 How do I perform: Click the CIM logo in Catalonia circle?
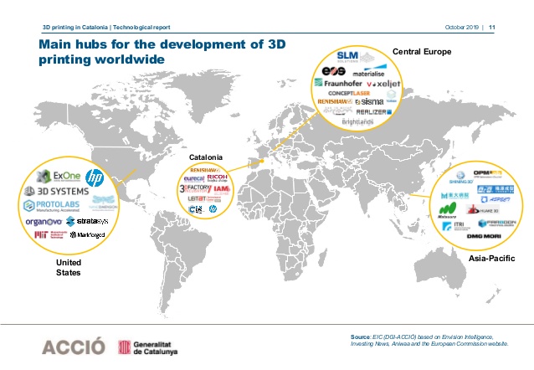tap(196, 209)
